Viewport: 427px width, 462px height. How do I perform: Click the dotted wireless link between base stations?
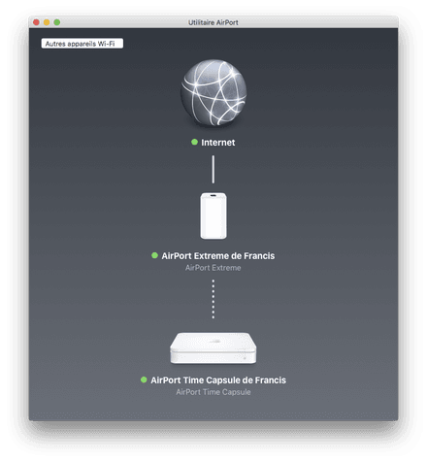(x=213, y=299)
